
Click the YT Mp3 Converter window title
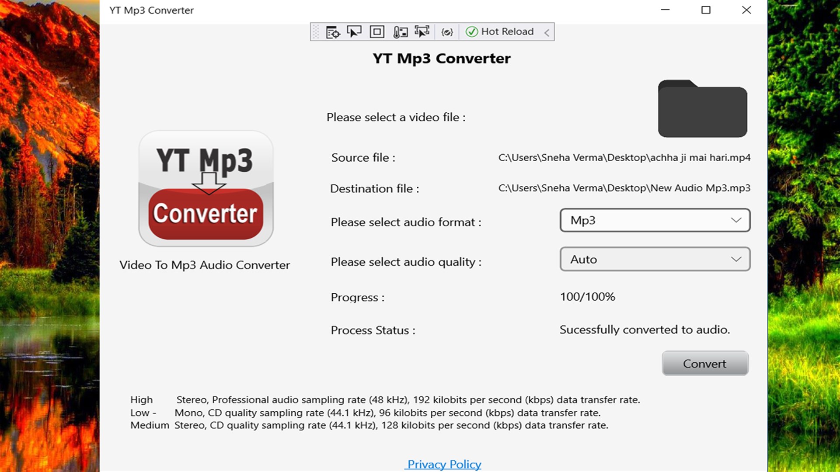pyautogui.click(x=151, y=10)
